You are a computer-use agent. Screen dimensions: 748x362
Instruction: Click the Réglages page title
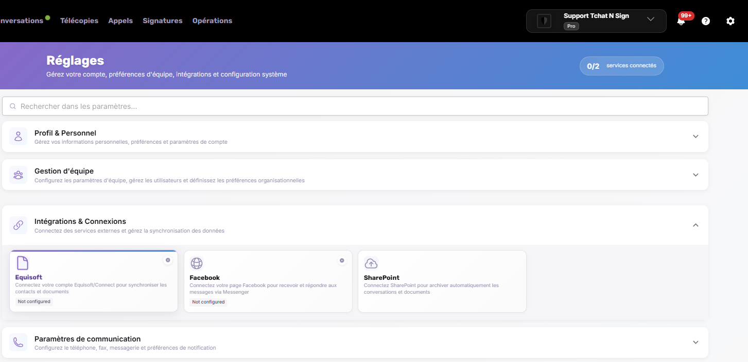pyautogui.click(x=75, y=61)
